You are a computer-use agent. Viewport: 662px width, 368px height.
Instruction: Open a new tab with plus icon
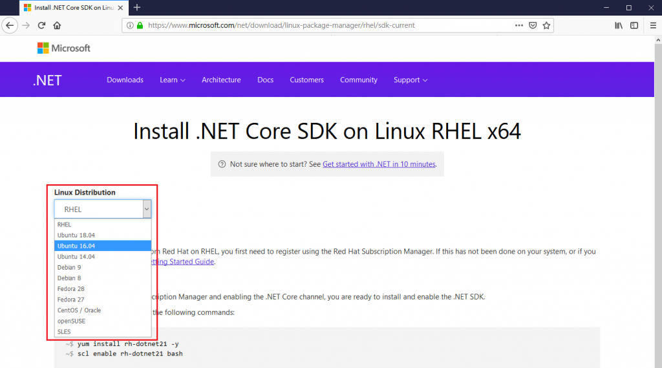pyautogui.click(x=137, y=8)
